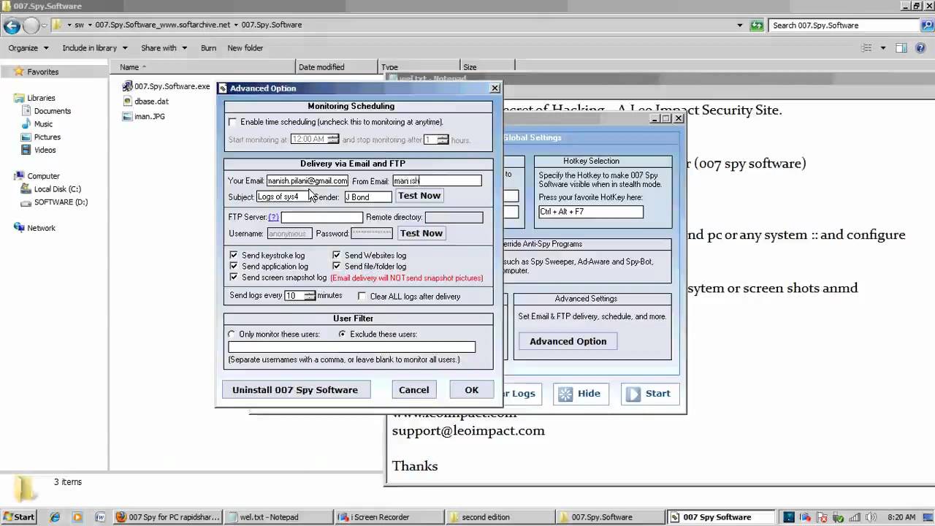Click Cancel in Advanced Option dialog
This screenshot has width=935, height=526.
414,390
